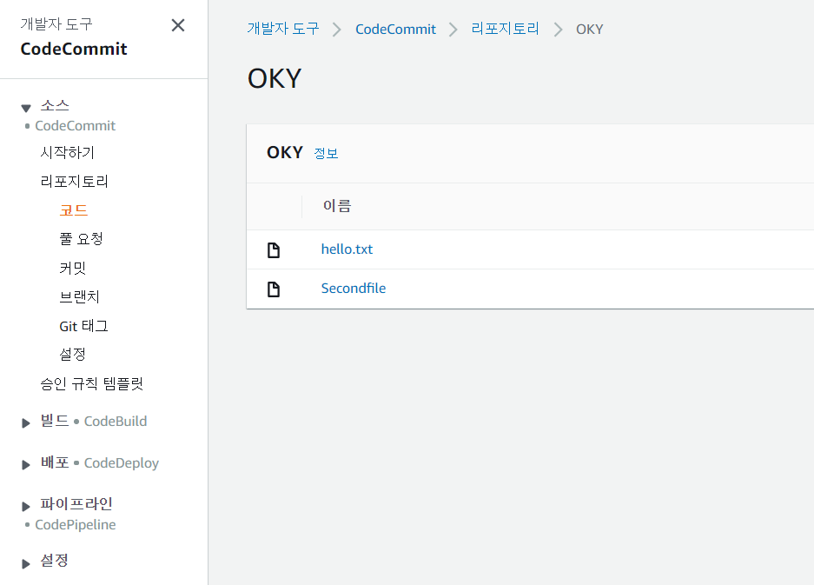Click the 빌드 section label

(55, 421)
